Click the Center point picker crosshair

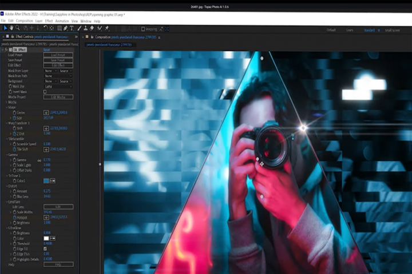46,113
